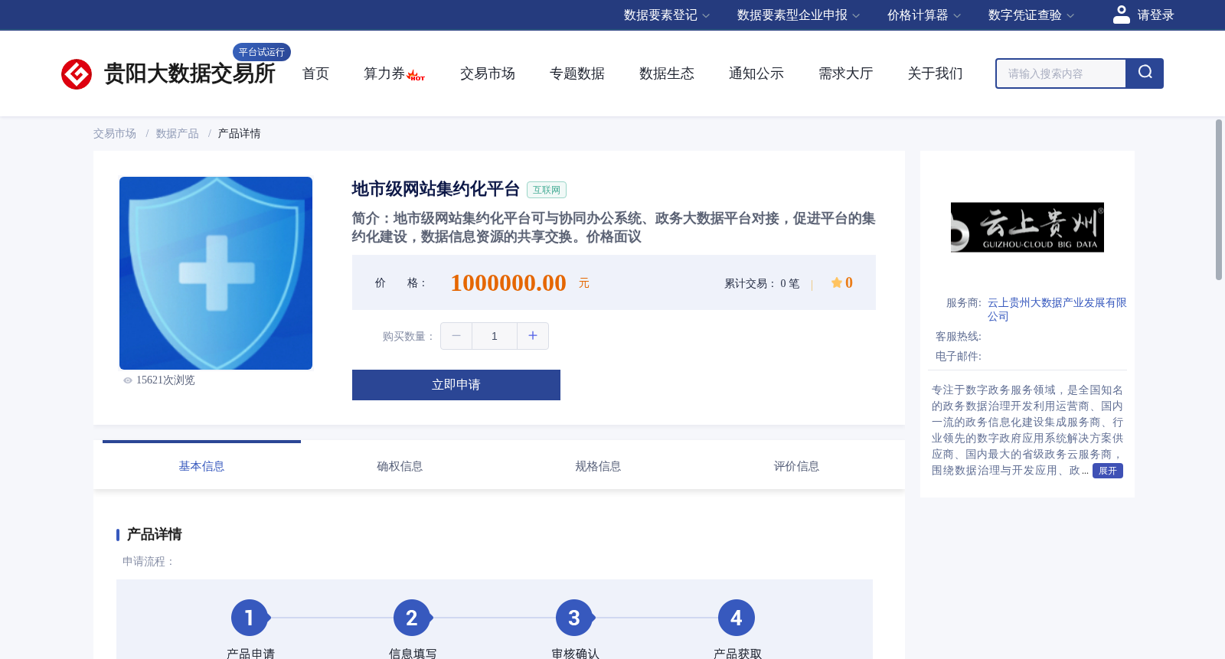Image resolution: width=1225 pixels, height=659 pixels.
Task: Expand 数据要素登记 dropdown
Action: (667, 15)
